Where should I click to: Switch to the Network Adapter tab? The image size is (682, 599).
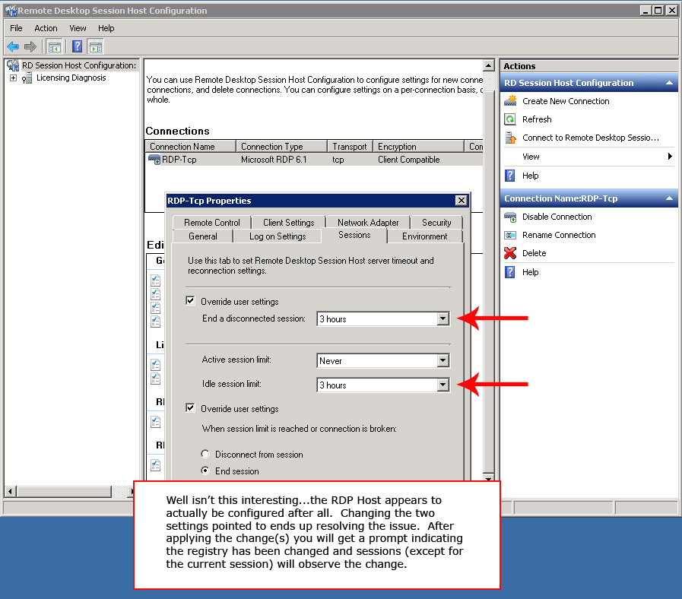368,222
